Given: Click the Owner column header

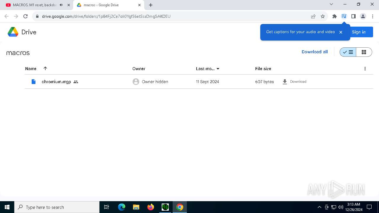Looking at the screenshot, I should (139, 69).
